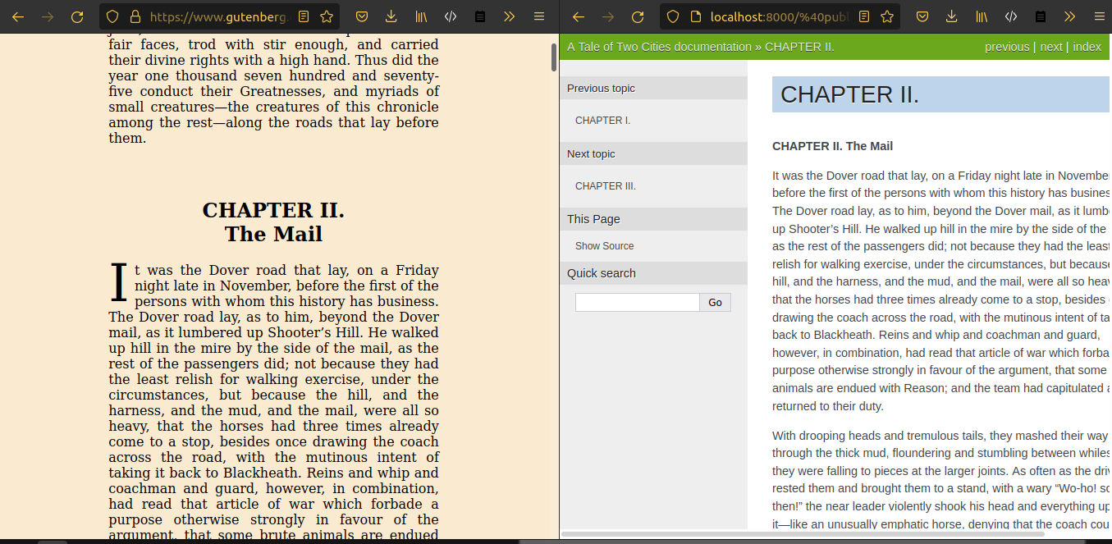
Task: Click the Go button beside quick search
Action: point(715,303)
